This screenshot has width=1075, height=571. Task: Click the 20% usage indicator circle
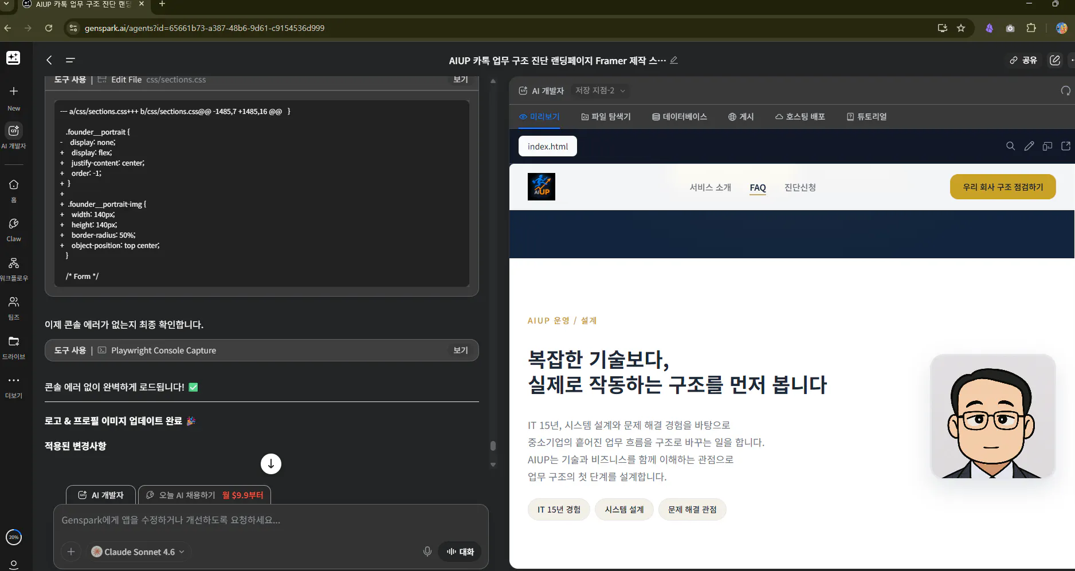13,537
